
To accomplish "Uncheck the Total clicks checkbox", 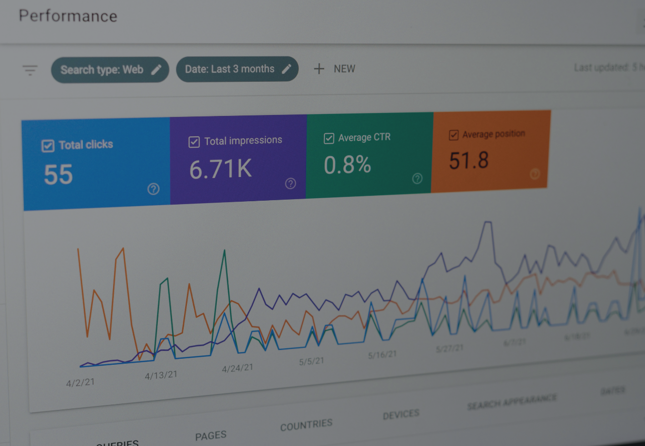I will [48, 146].
